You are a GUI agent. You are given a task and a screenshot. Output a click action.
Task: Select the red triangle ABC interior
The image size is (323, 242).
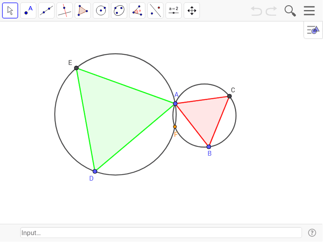[x=204, y=115]
